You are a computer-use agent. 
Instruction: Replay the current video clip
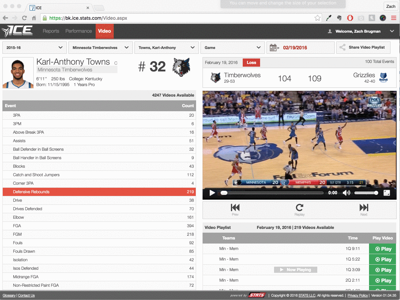tap(299, 209)
